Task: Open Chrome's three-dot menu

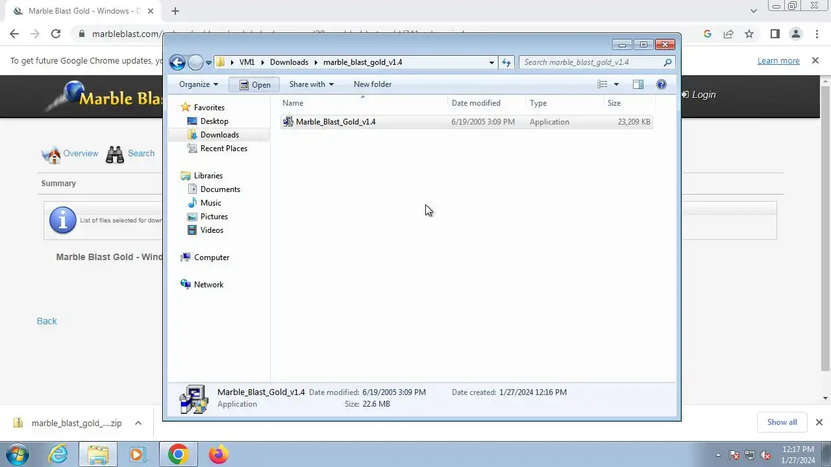Action: (817, 34)
